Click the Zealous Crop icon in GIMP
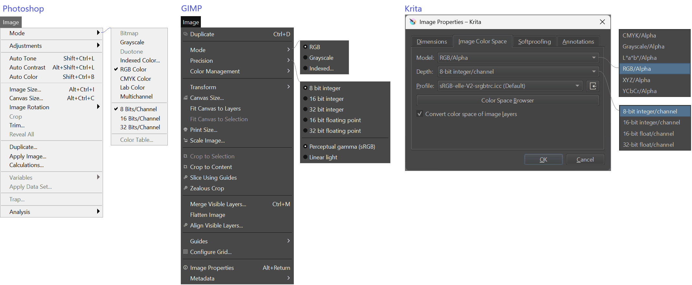 [185, 188]
